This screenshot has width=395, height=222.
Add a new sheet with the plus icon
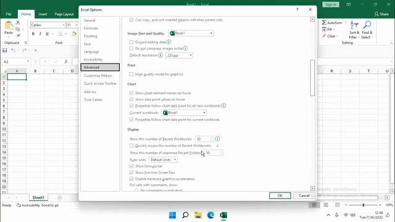(60, 197)
